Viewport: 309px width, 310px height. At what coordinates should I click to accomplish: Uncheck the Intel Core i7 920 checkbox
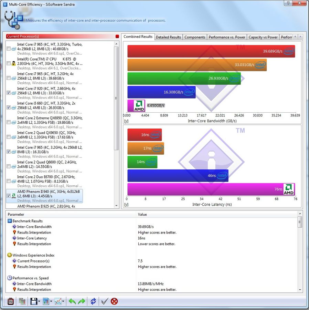coord(9,93)
